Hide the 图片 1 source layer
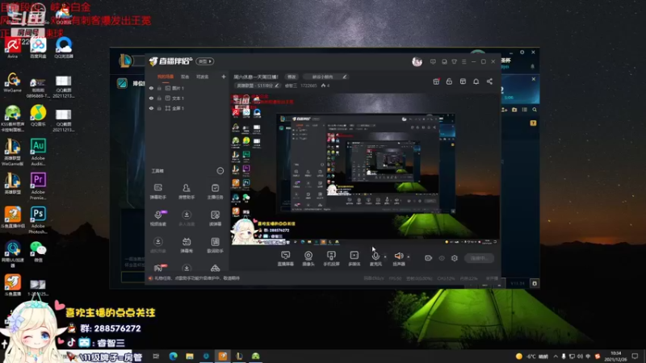The width and height of the screenshot is (646, 363). [151, 88]
